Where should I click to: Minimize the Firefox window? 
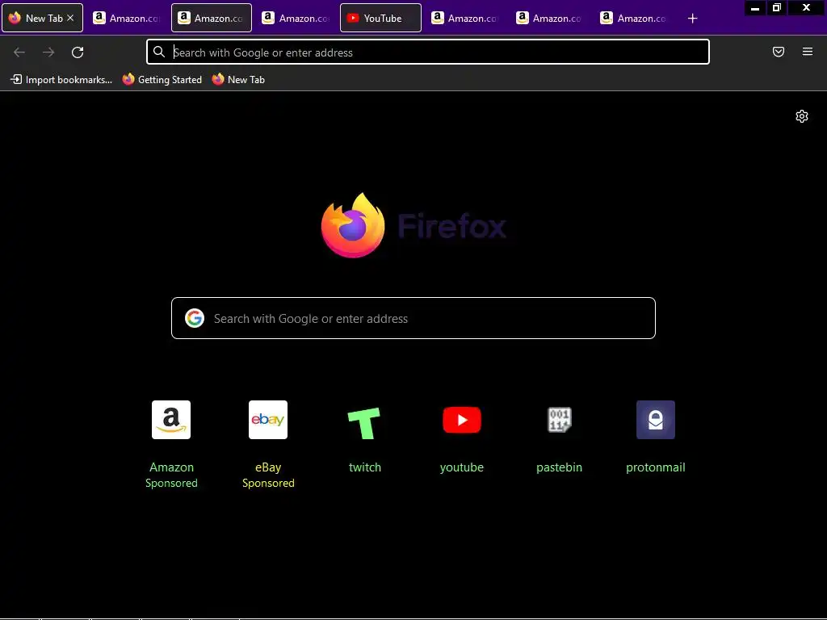pyautogui.click(x=755, y=8)
